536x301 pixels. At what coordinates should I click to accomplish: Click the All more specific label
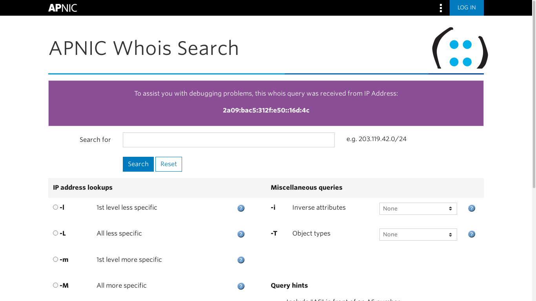(122, 286)
